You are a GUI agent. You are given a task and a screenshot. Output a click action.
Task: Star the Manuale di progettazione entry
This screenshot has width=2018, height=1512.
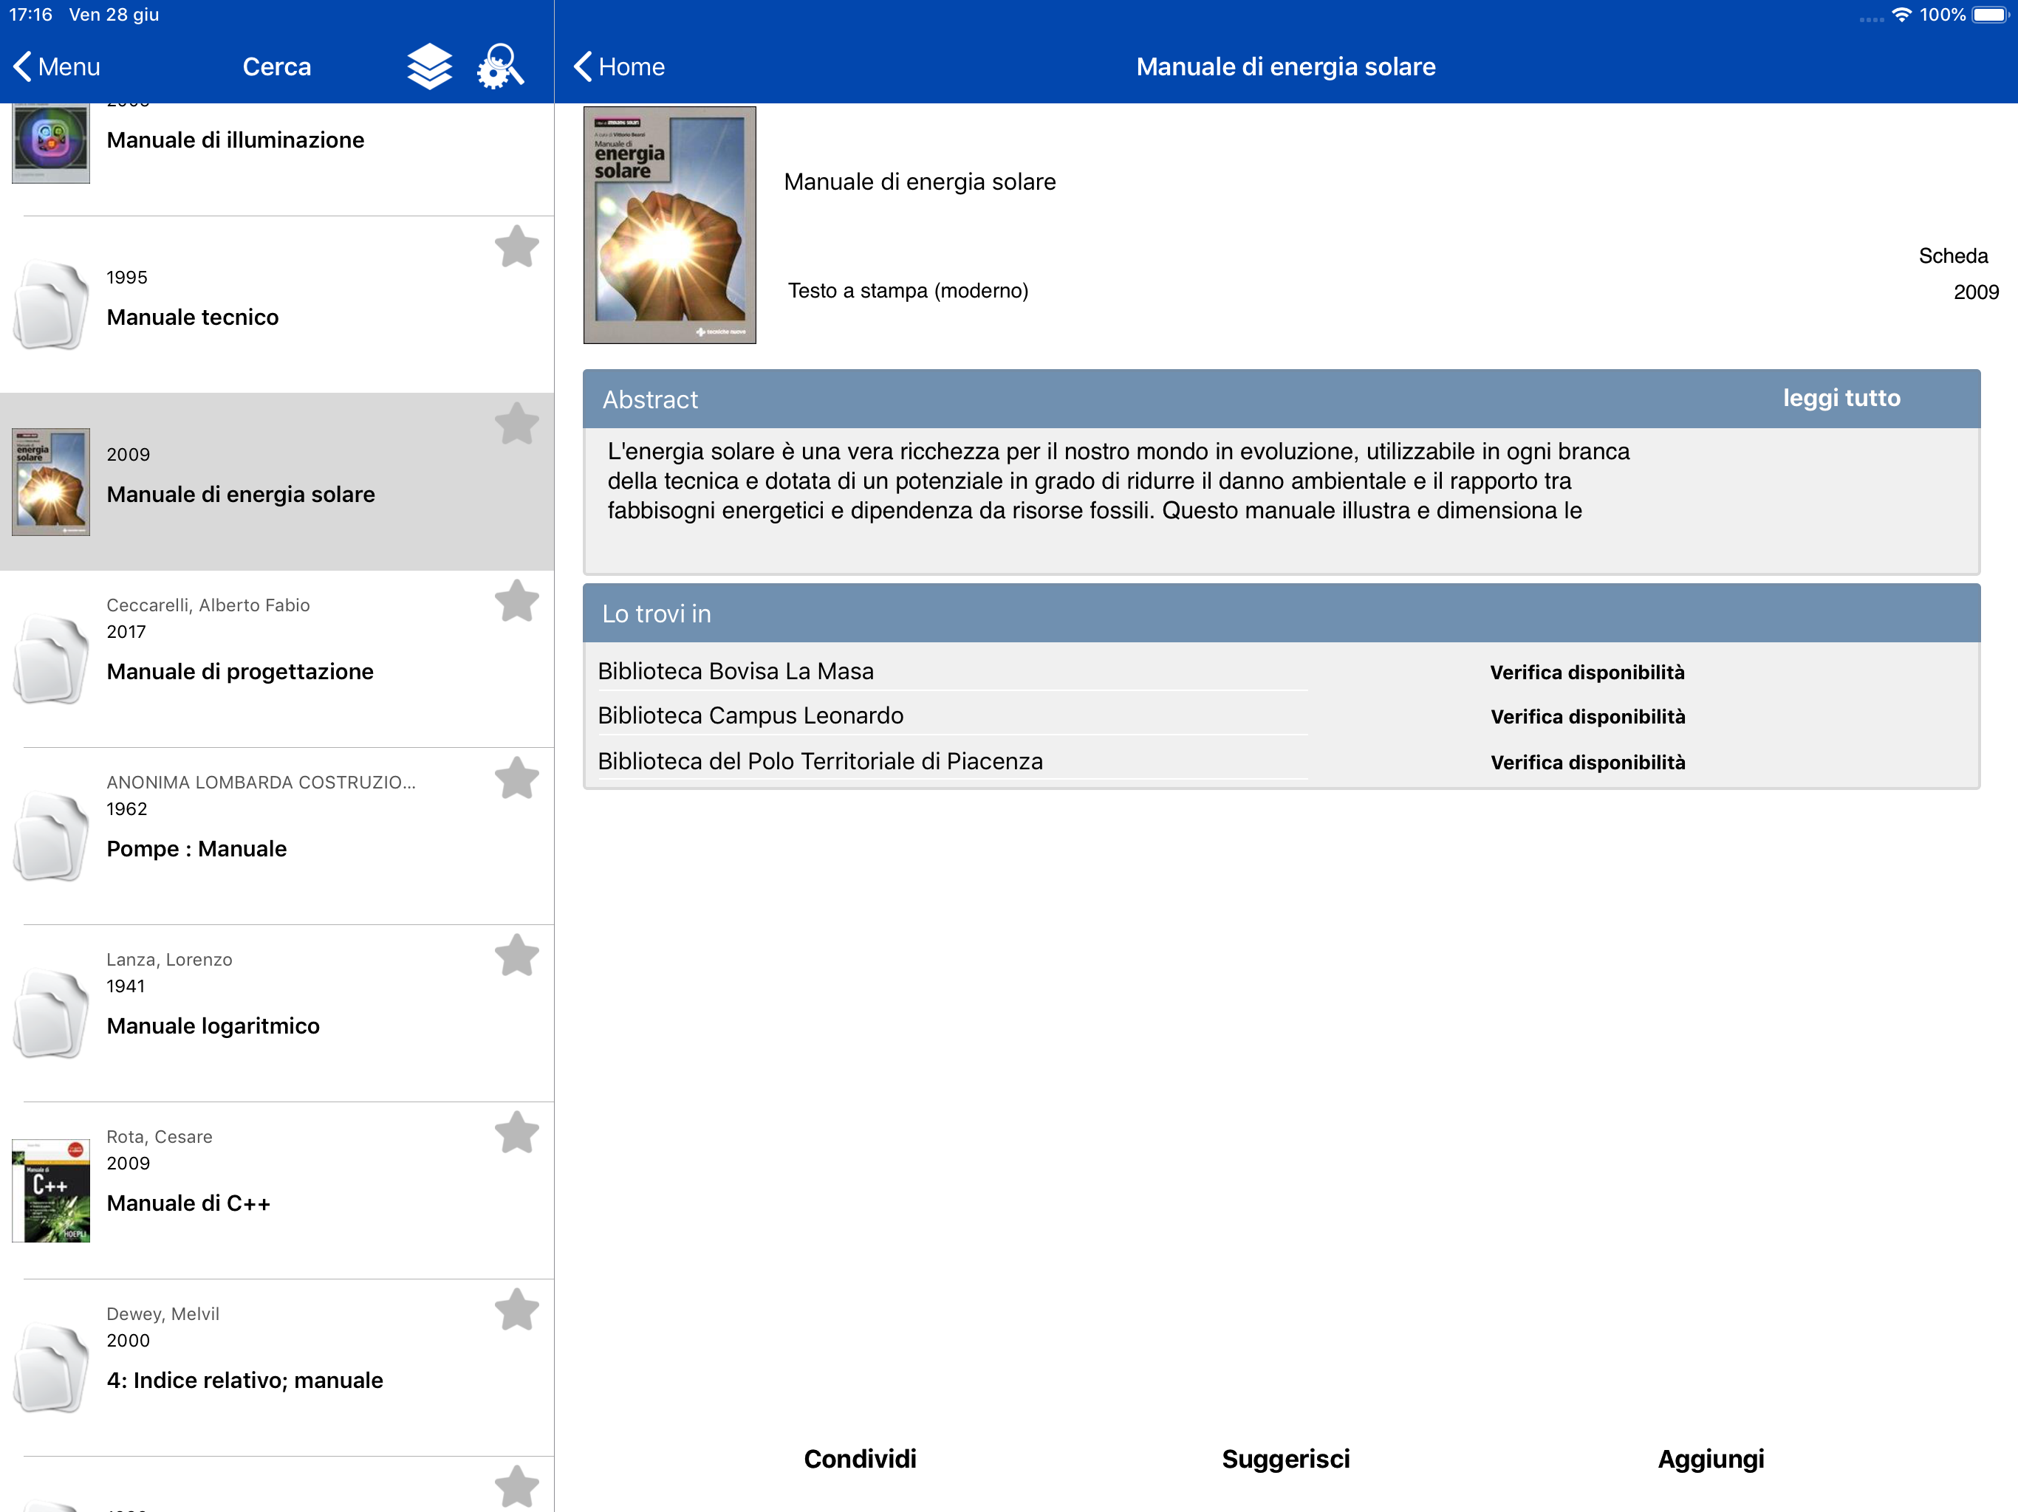tap(516, 601)
